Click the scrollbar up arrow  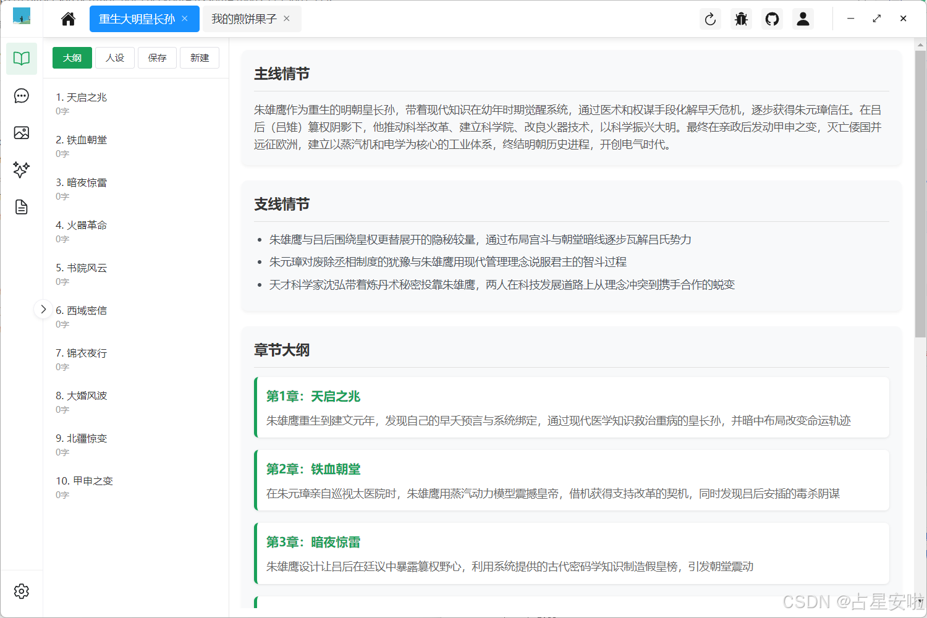coord(920,44)
